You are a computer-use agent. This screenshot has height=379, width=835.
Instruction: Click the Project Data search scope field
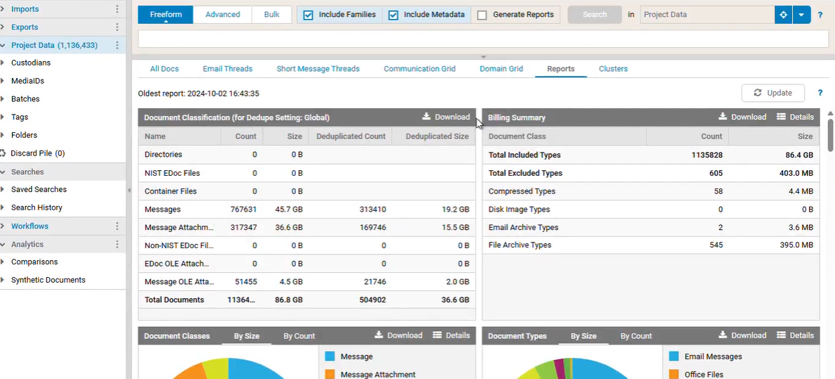(x=707, y=15)
